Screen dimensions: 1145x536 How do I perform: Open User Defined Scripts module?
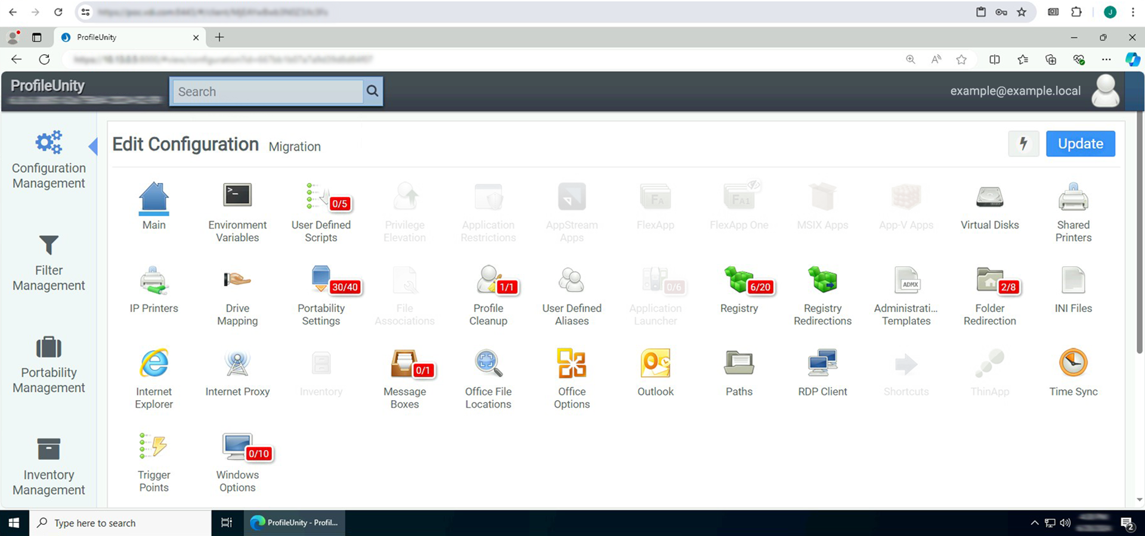coord(321,213)
